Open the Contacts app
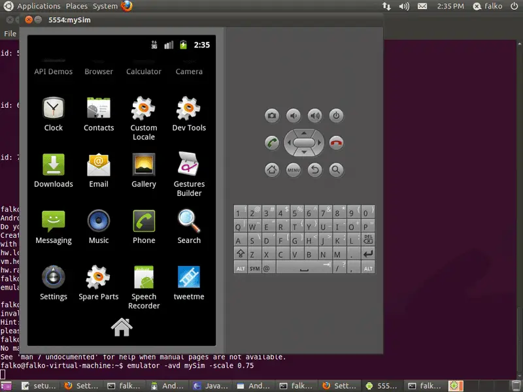This screenshot has height=392, width=523. pos(99,114)
